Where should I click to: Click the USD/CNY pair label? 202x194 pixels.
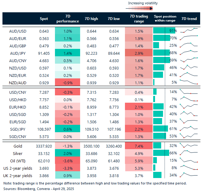[x=18, y=92]
